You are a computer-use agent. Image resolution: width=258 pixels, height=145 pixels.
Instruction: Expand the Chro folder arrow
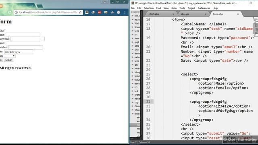pos(133,110)
